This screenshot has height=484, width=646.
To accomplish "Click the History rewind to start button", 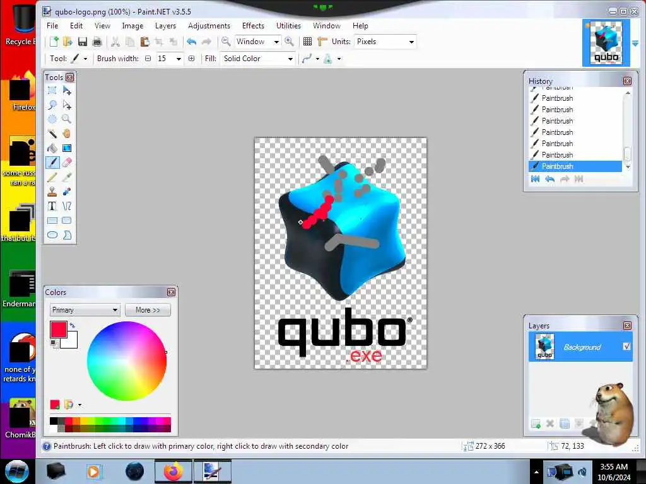I will point(535,178).
